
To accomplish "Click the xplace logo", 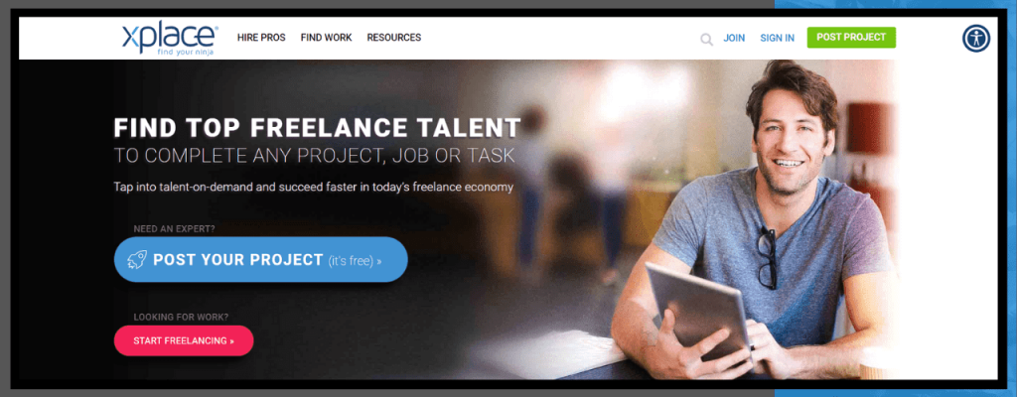I will 170,39.
